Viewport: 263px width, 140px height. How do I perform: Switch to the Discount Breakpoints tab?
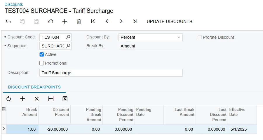(34, 87)
